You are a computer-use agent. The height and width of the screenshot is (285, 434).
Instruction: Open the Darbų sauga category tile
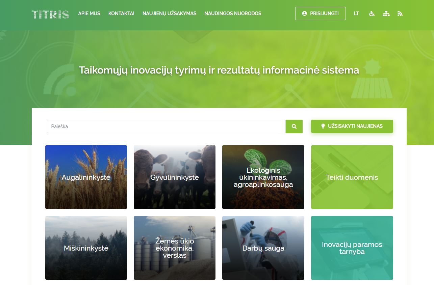263,248
